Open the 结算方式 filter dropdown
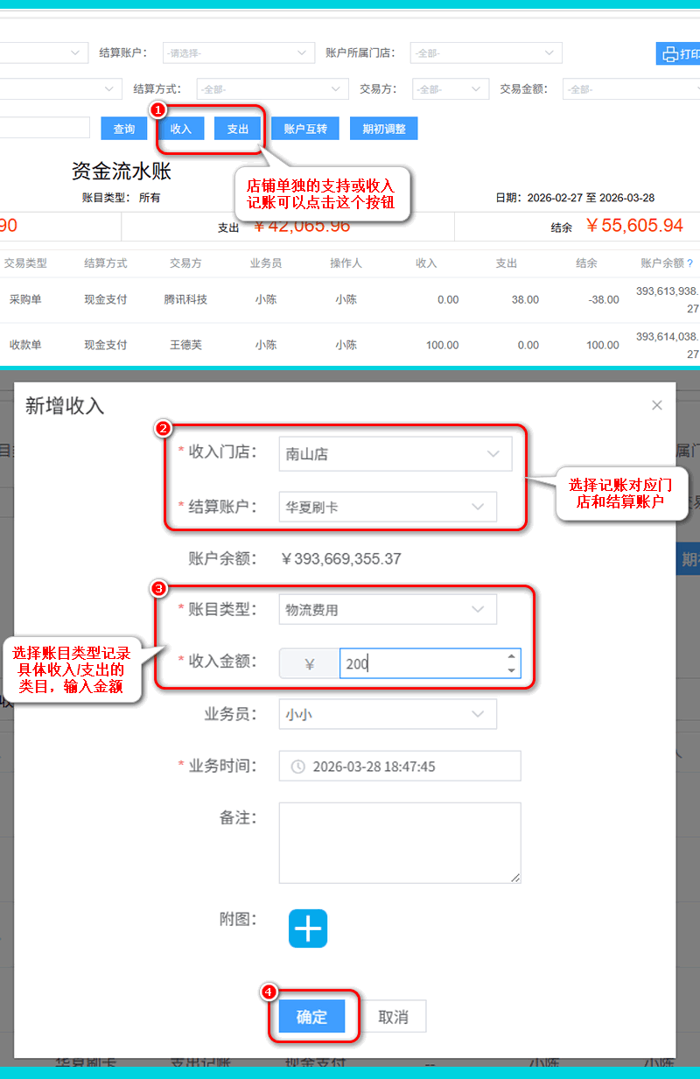 tap(272, 89)
